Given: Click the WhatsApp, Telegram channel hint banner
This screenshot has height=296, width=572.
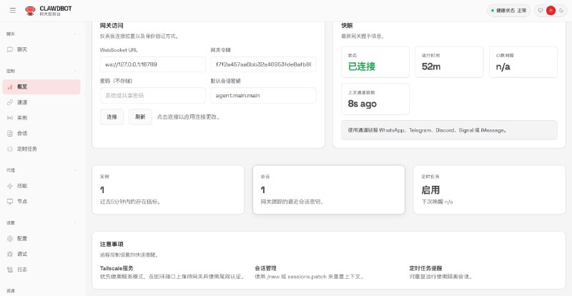Looking at the screenshot, I should [449, 130].
